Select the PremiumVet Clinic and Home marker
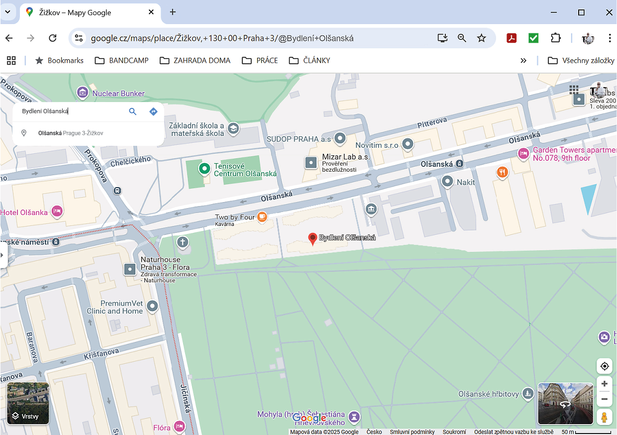Screen dimensions: 617x435 click(x=152, y=306)
